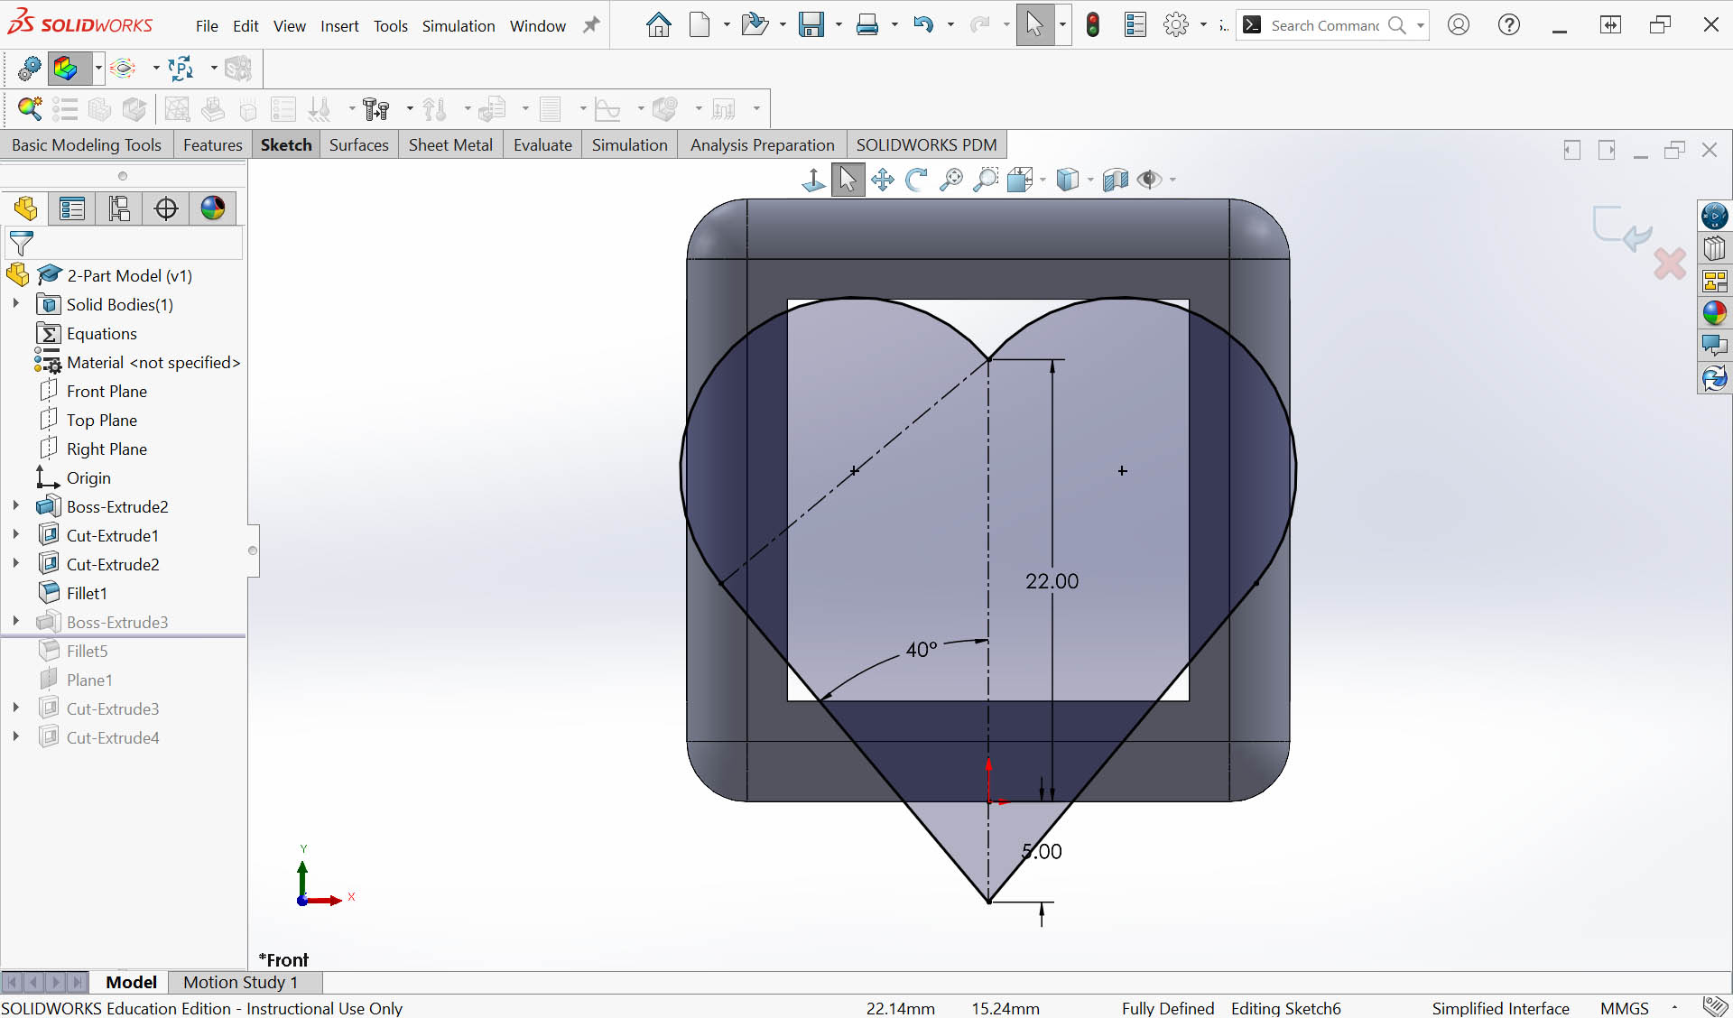Screen dimensions: 1733x1018
Task: Toggle the section view icon
Action: (1115, 180)
